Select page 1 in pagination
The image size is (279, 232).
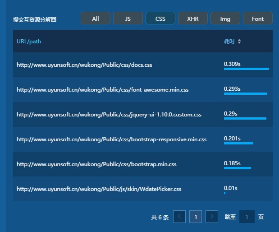196,217
